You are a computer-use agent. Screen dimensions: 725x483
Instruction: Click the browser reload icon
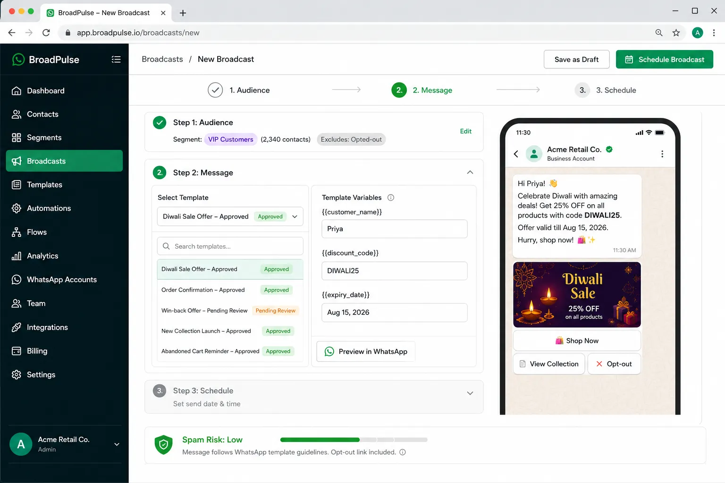(46, 33)
